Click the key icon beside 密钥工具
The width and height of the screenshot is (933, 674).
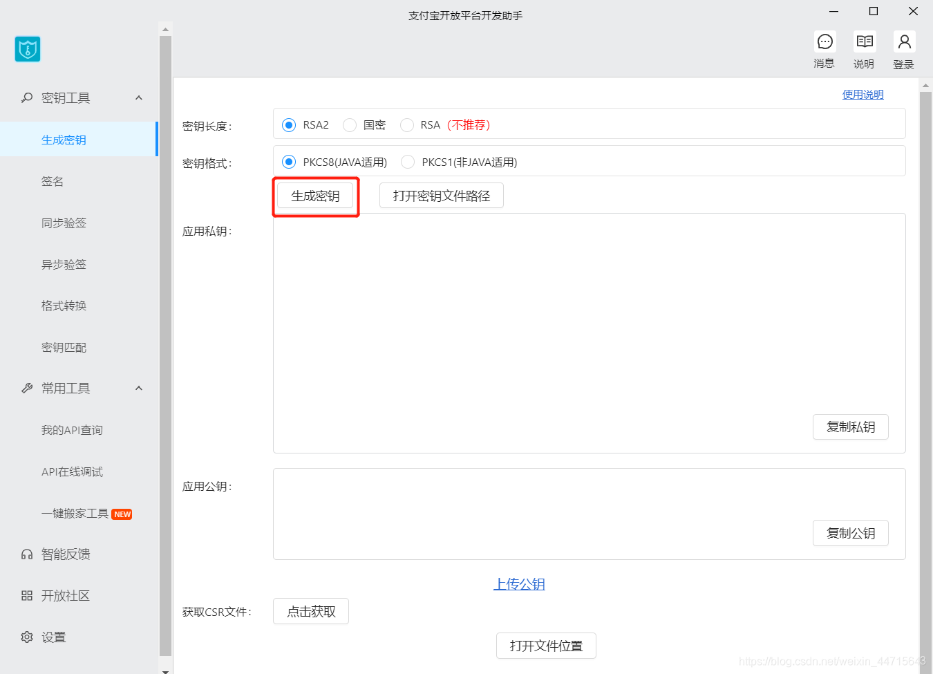[27, 98]
